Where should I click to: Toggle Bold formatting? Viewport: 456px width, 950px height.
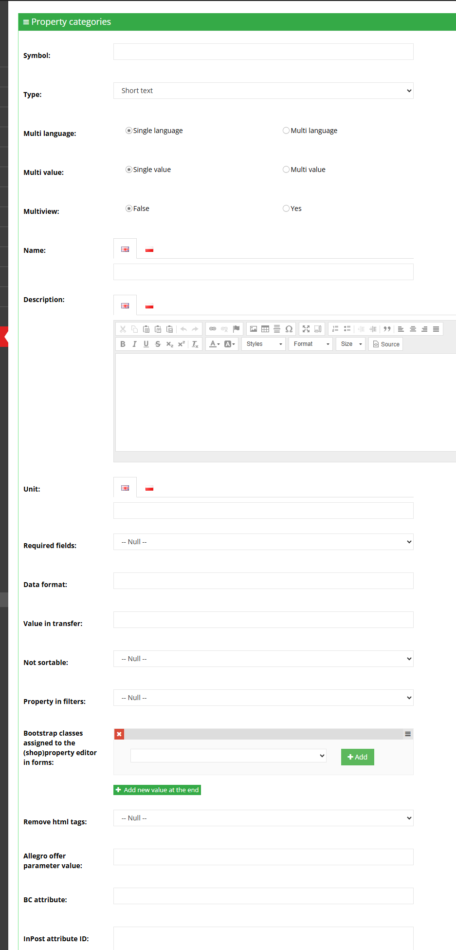tap(123, 344)
